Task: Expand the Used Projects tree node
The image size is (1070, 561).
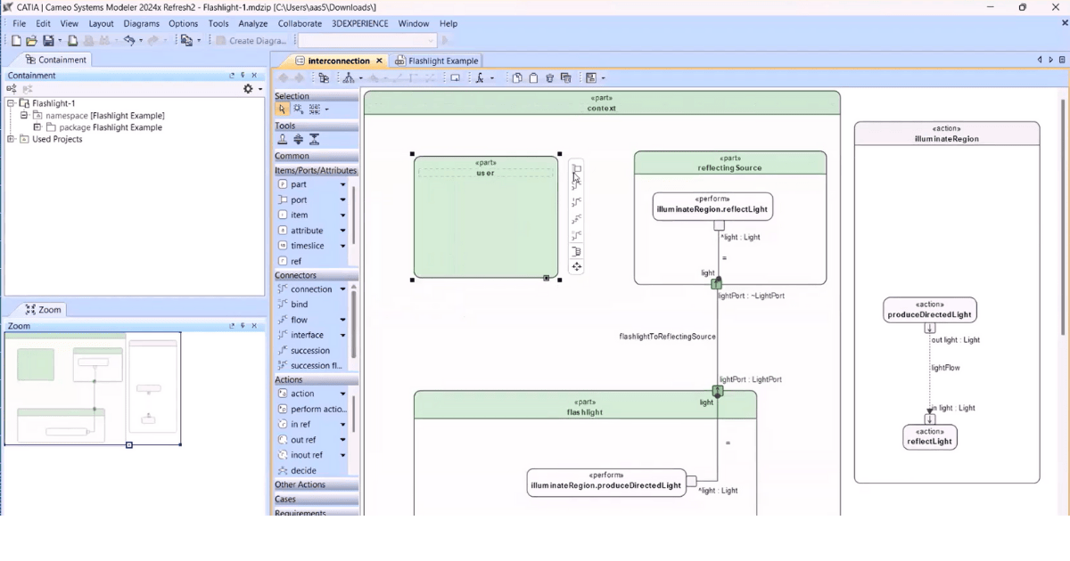Action: click(x=11, y=139)
